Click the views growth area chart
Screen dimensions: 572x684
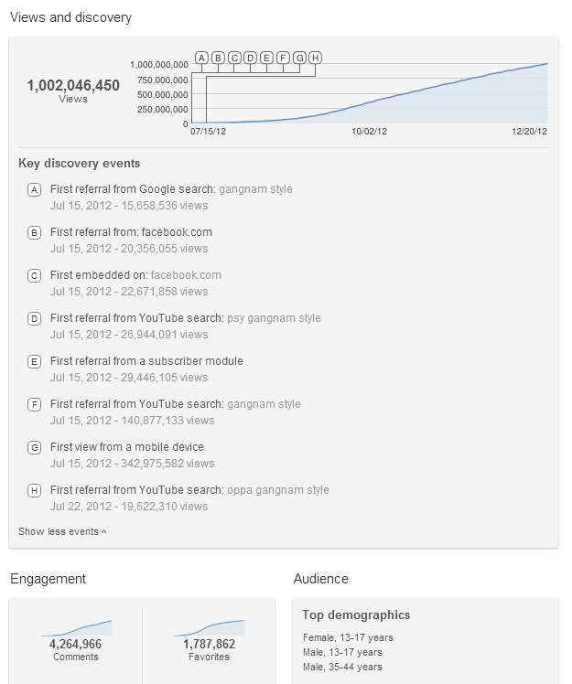click(370, 93)
